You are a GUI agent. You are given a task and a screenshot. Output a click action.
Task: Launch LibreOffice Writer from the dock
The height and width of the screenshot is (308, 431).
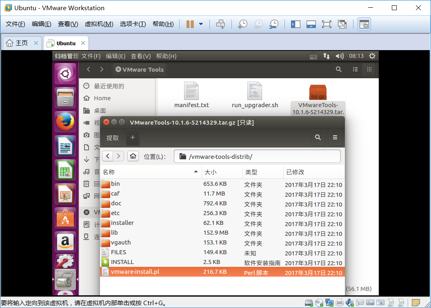pyautogui.click(x=65, y=146)
